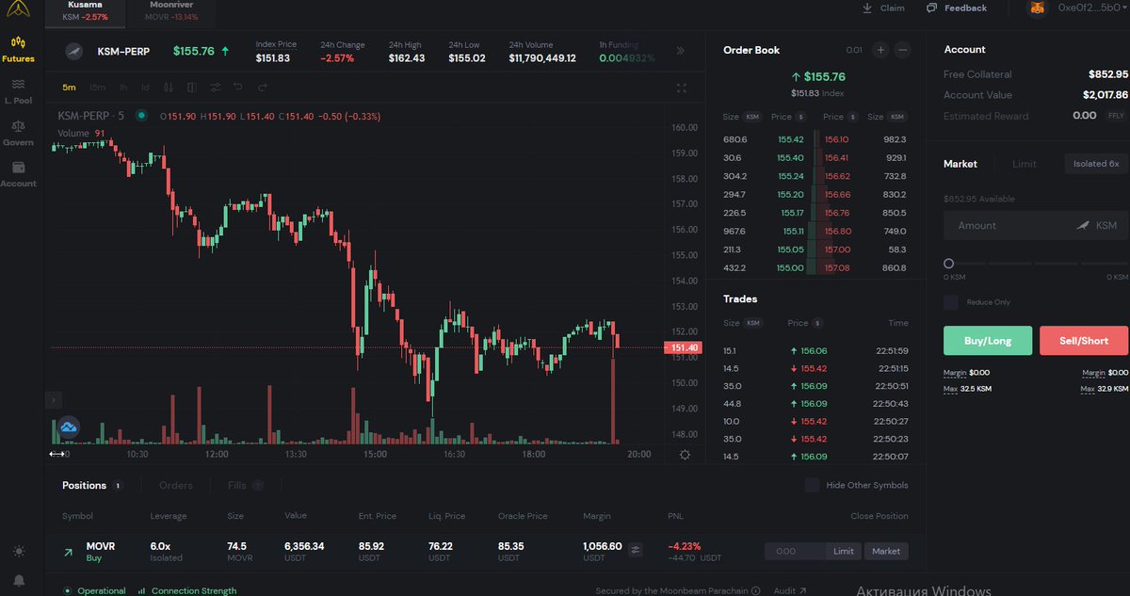
Task: Close MOVR position with Market button
Action: pos(886,551)
